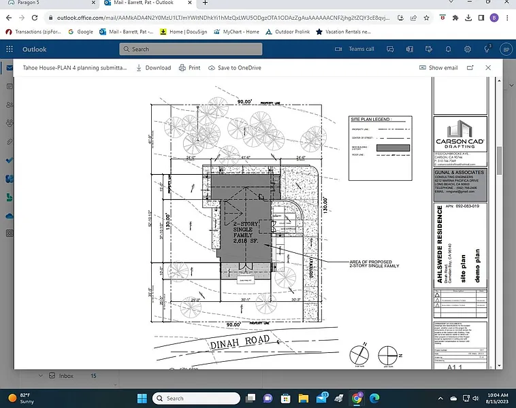Close the attachment preview pane

click(x=488, y=68)
